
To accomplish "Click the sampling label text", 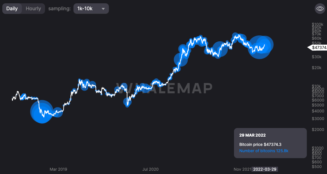I will coord(59,9).
